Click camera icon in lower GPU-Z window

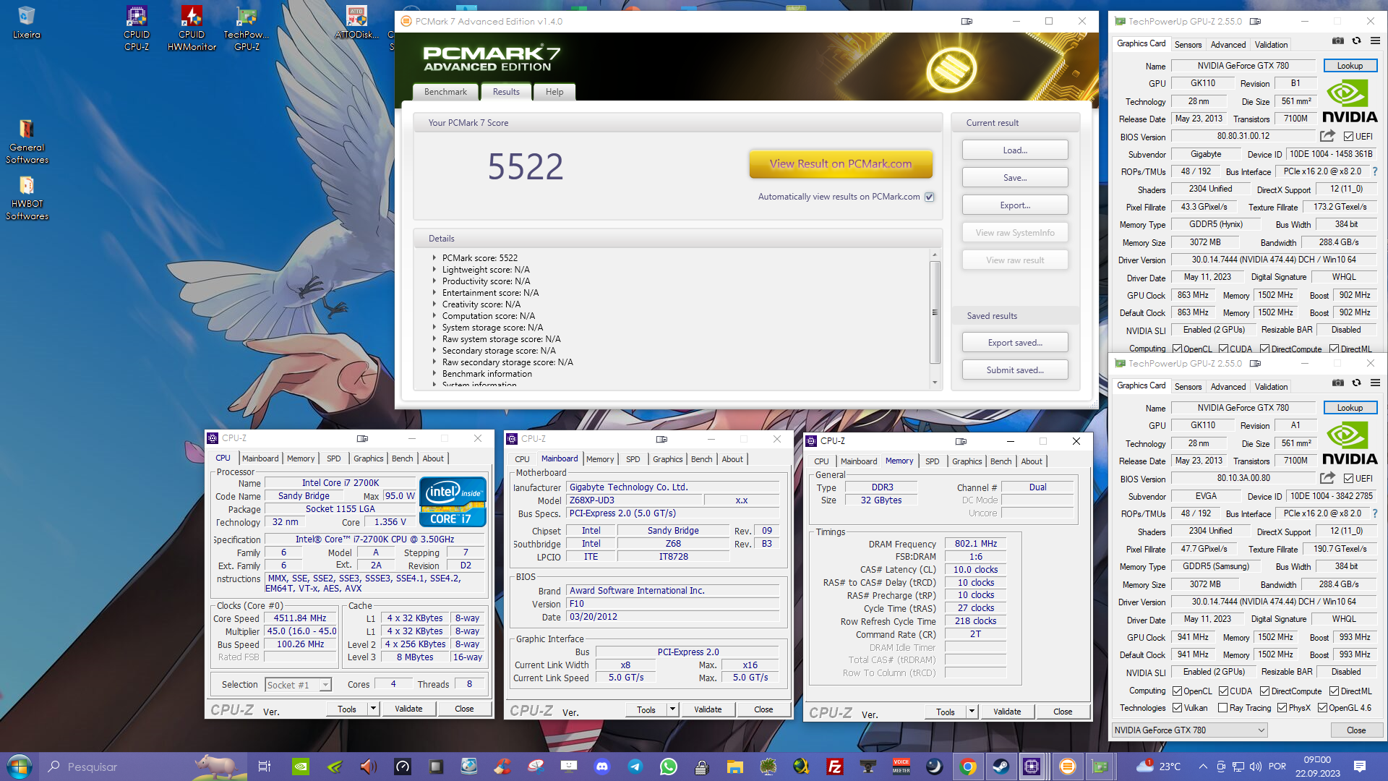(1338, 383)
